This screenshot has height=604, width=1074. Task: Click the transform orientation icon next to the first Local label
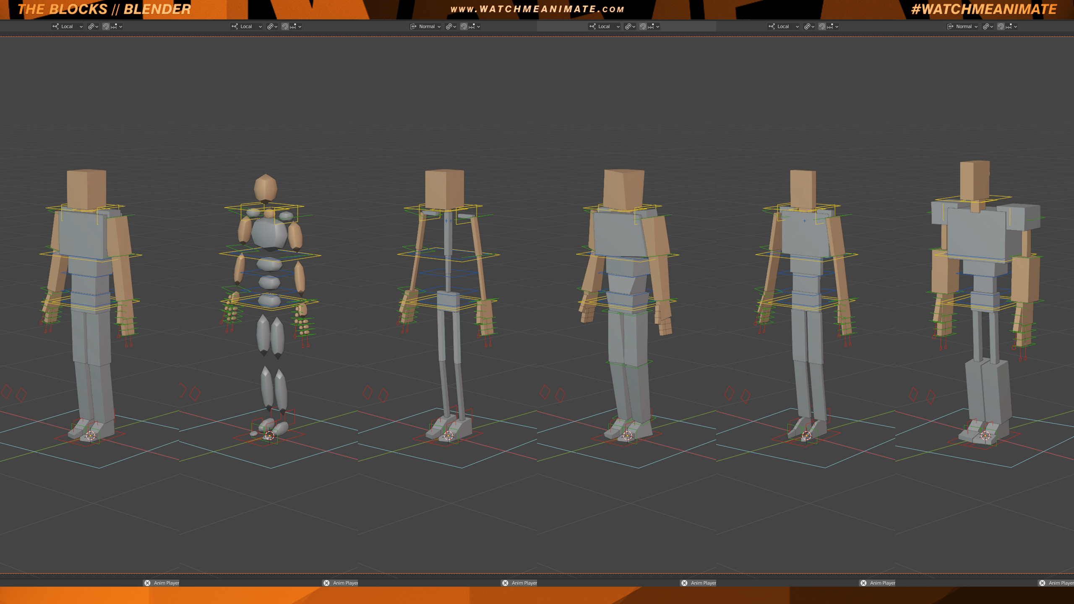click(x=56, y=26)
